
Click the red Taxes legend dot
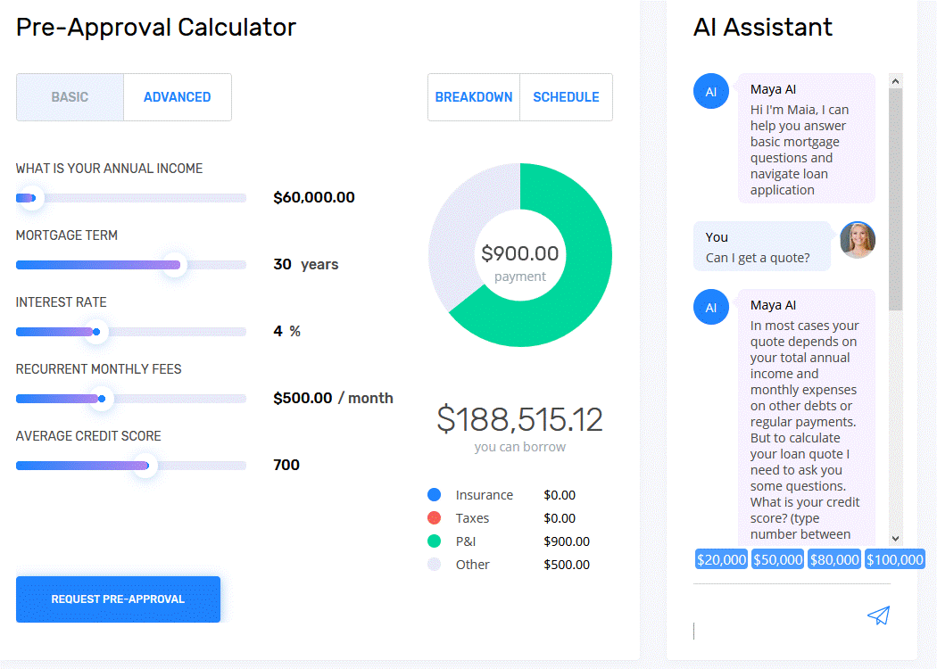pos(435,518)
